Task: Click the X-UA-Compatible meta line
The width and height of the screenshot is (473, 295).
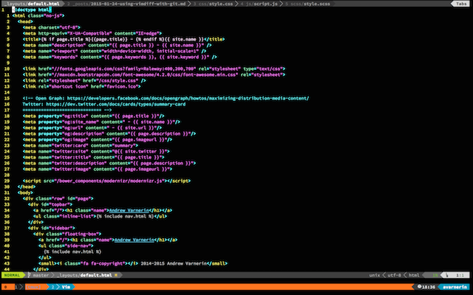Action: point(92,33)
